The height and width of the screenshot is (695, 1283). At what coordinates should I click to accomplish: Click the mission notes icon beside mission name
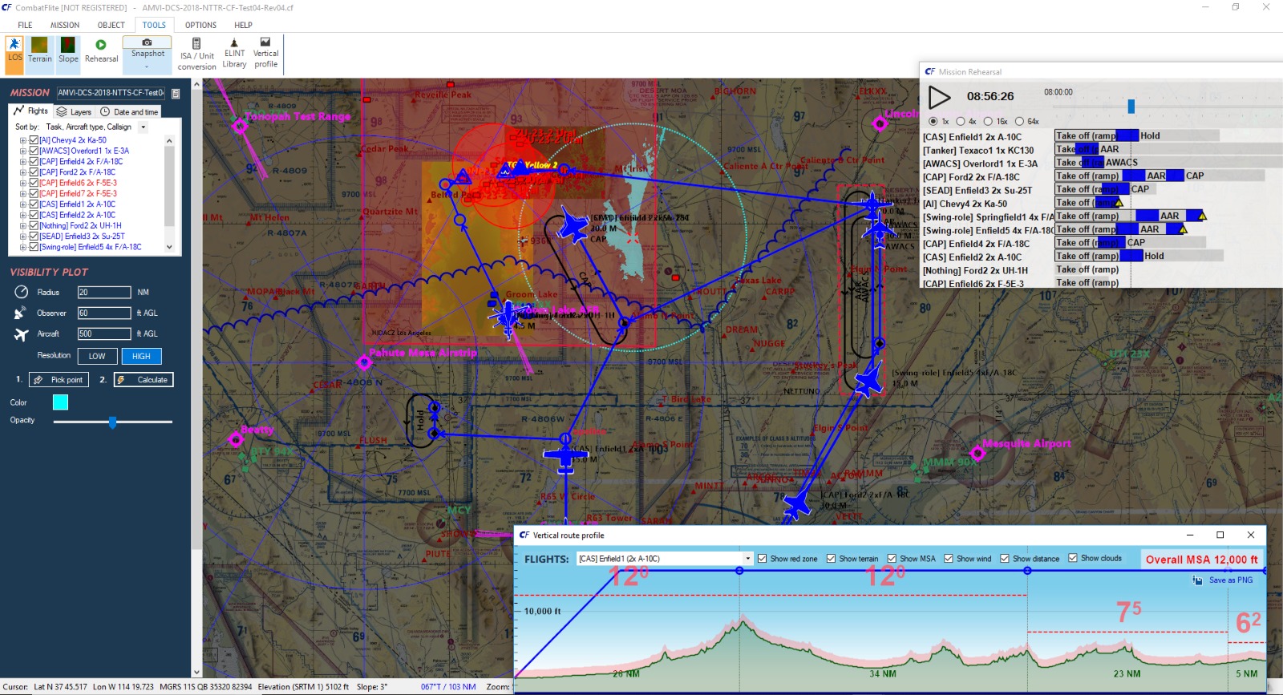[176, 93]
